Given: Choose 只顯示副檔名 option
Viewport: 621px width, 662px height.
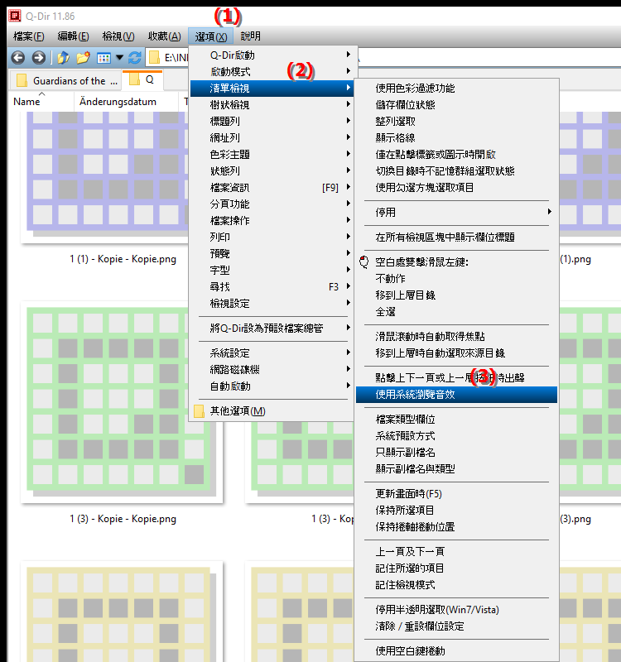Looking at the screenshot, I should point(457,452).
